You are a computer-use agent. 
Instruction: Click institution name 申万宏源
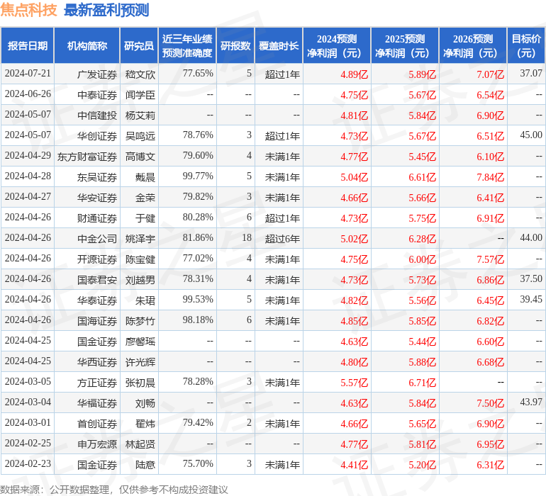(x=97, y=444)
